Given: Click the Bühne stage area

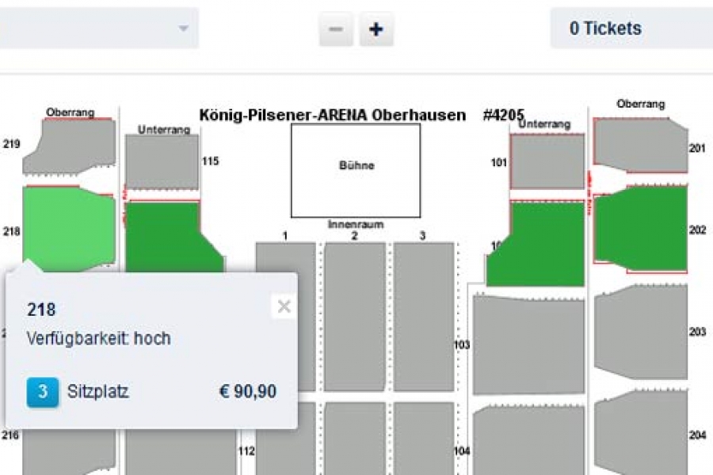Looking at the screenshot, I should pos(356,169).
